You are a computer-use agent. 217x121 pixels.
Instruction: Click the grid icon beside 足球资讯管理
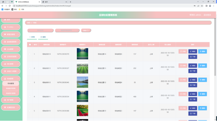[5, 56]
